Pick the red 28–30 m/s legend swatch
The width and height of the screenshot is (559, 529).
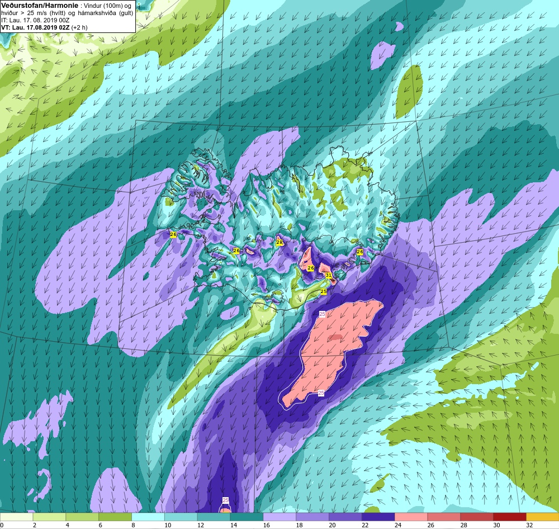coord(477,517)
